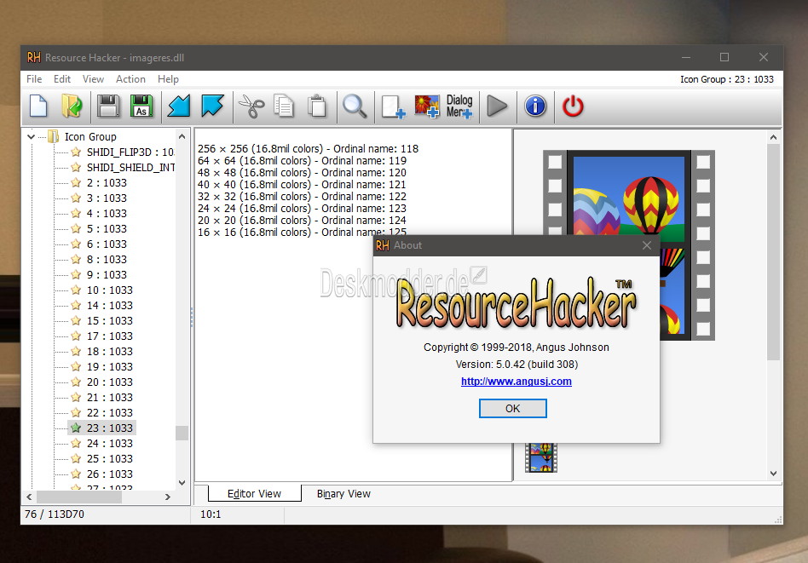Click the small film-strip icon thumbnail

pyautogui.click(x=541, y=458)
